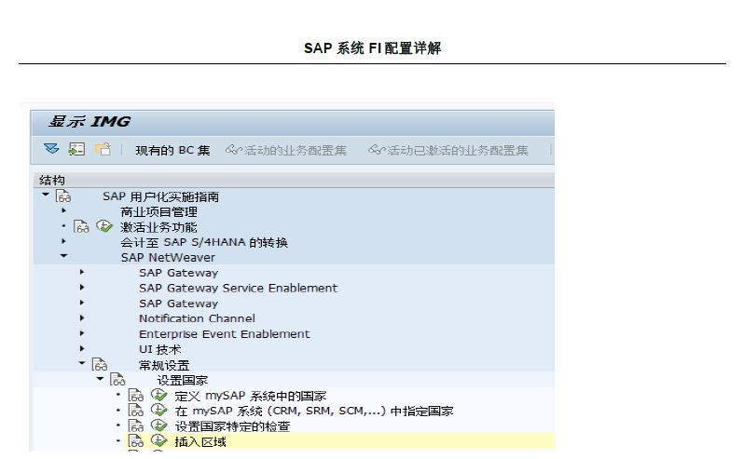Expand the Notification Channel node
Image resolution: width=743 pixels, height=459 pixels.
pyautogui.click(x=82, y=317)
